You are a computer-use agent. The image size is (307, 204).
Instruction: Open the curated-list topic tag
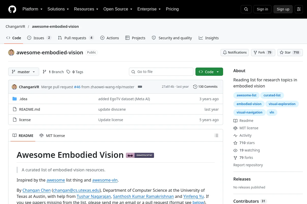tap(272, 95)
